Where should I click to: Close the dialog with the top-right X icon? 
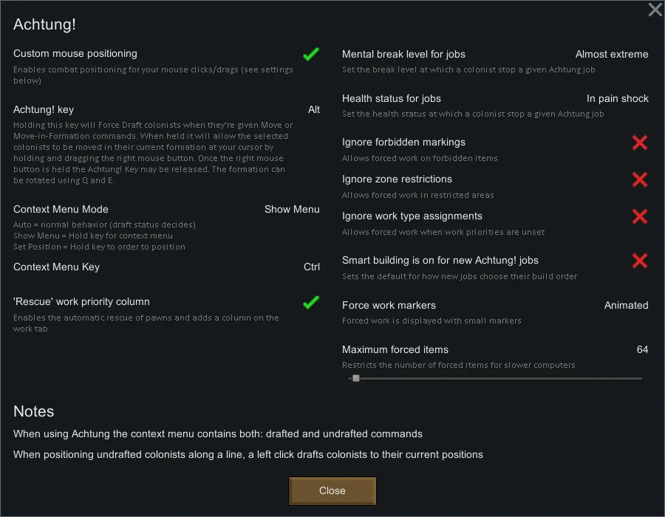click(655, 10)
